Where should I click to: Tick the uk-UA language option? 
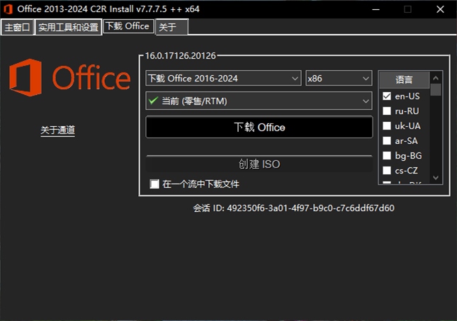[387, 125]
